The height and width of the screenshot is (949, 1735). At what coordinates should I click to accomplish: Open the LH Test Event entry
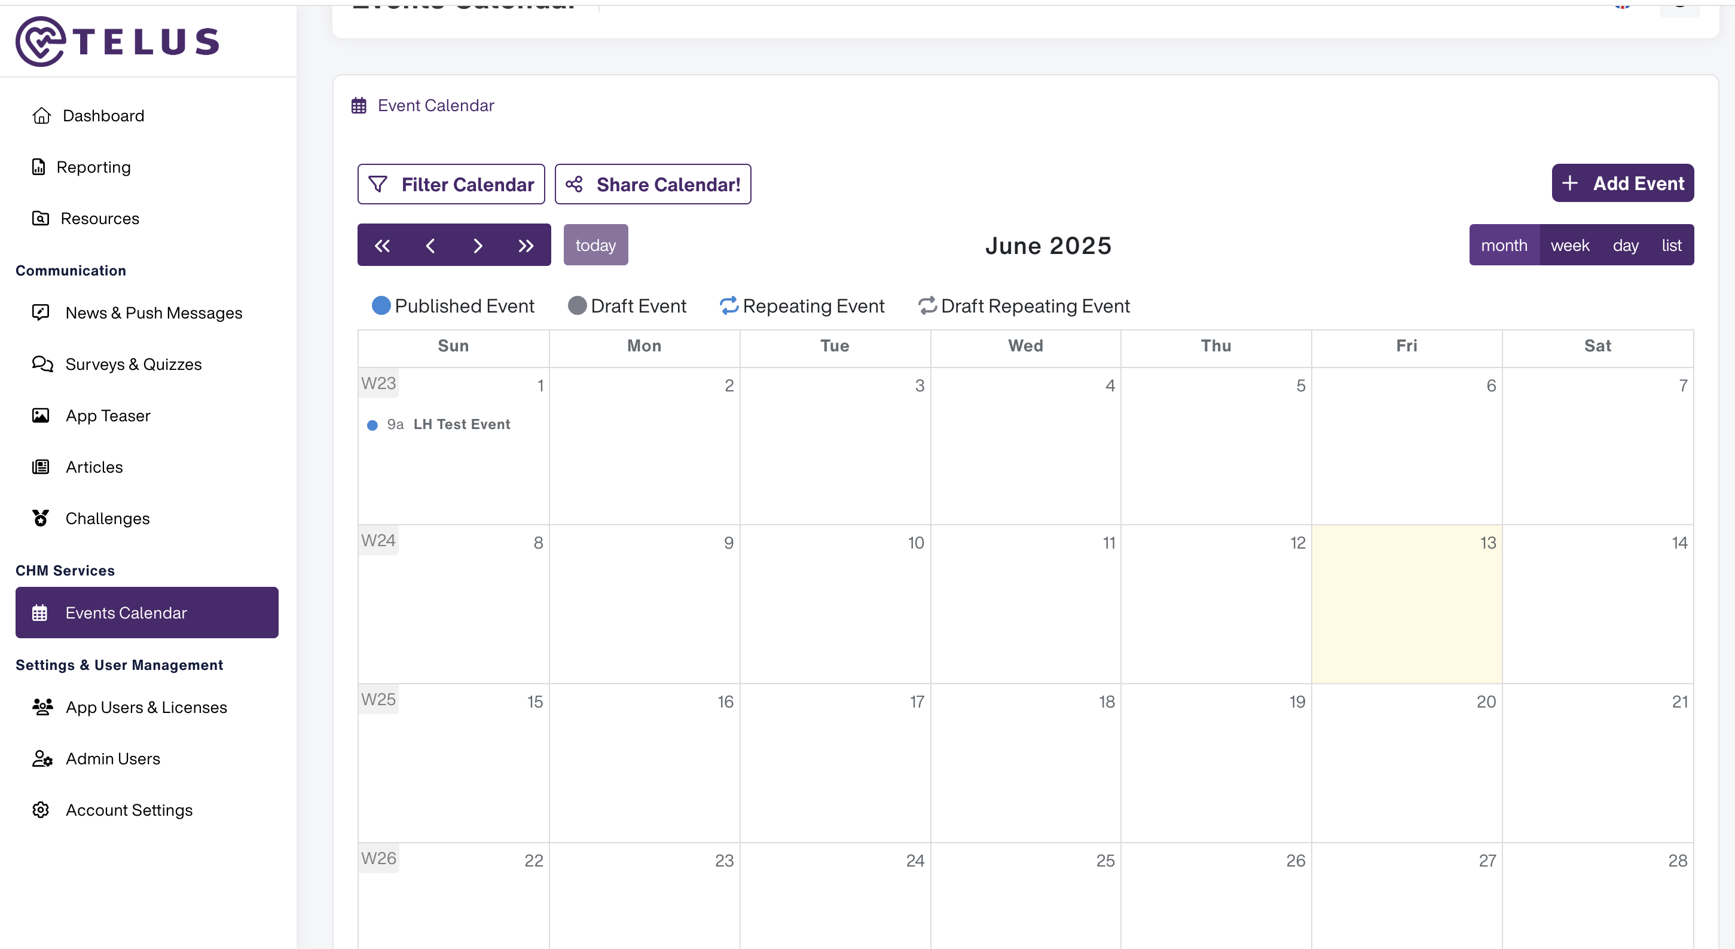[x=462, y=425]
